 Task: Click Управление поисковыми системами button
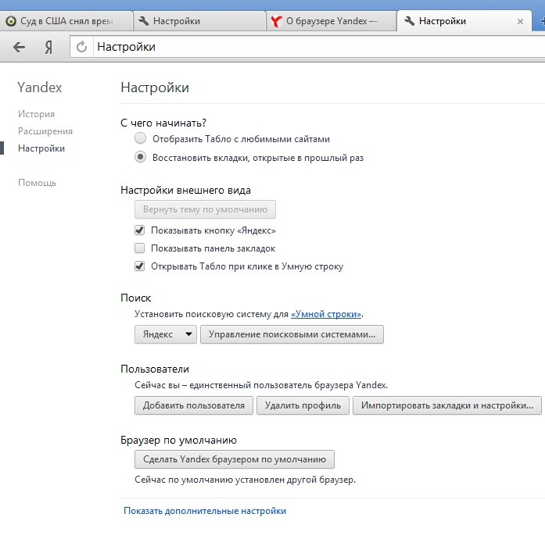pyautogui.click(x=292, y=334)
